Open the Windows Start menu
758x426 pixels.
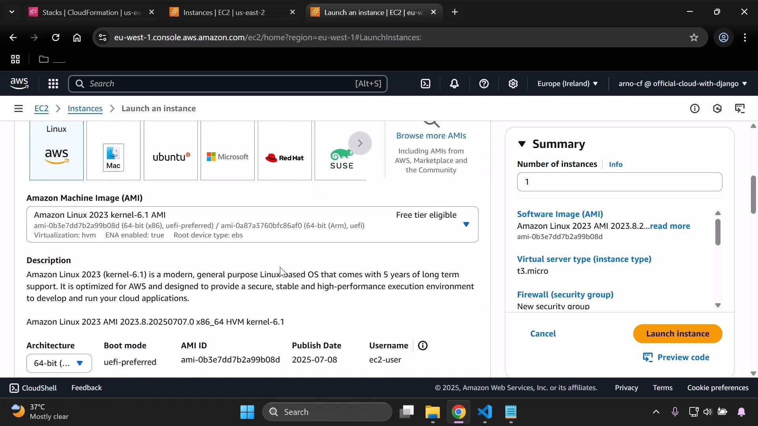[x=247, y=412]
